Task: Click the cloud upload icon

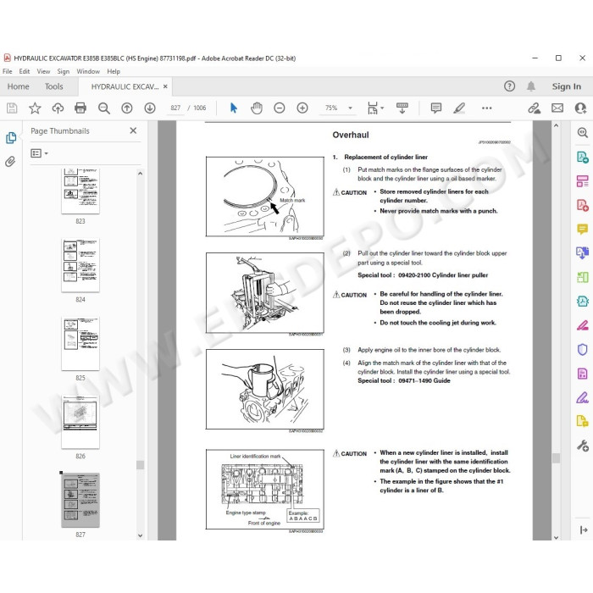Action: (x=58, y=108)
